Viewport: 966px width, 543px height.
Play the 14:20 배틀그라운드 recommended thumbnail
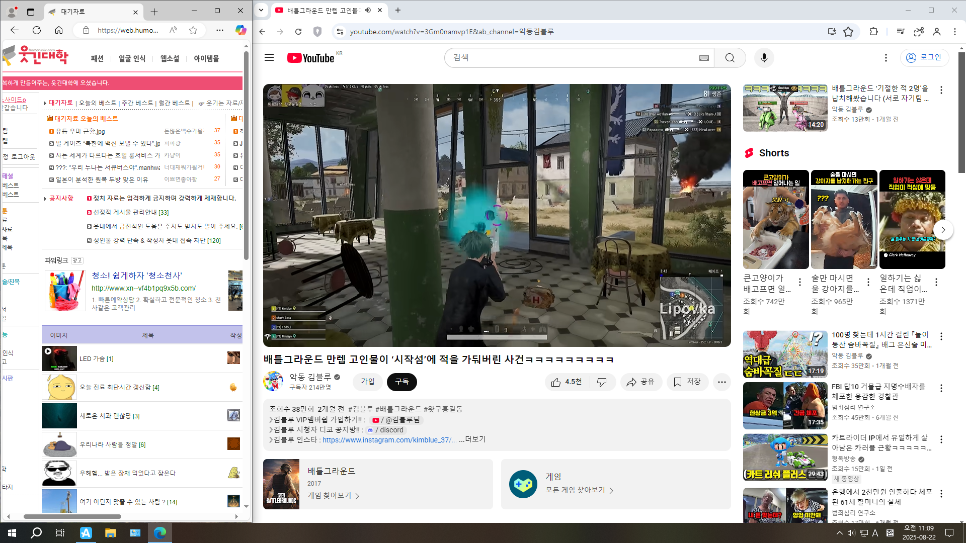pos(785,108)
